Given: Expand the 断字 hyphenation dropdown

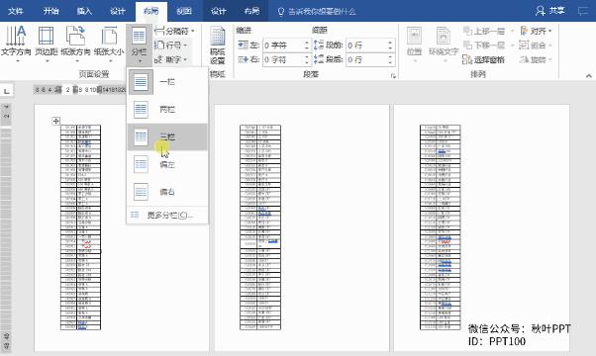Looking at the screenshot, I should [x=171, y=59].
